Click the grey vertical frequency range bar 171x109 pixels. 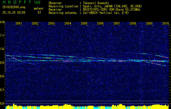[5, 63]
